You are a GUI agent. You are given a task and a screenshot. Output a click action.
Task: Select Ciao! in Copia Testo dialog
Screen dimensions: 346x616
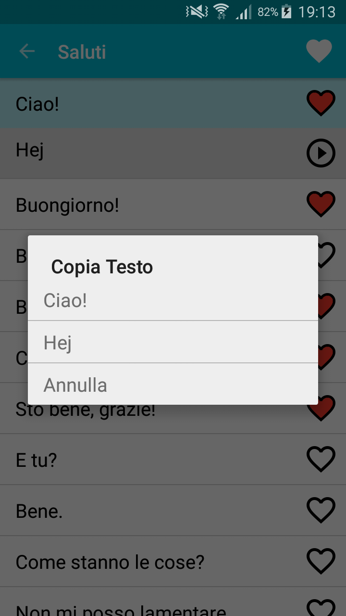tap(173, 300)
